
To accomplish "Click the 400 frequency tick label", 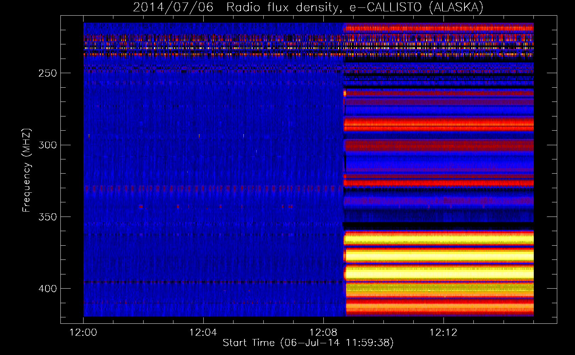I will 48,289.
